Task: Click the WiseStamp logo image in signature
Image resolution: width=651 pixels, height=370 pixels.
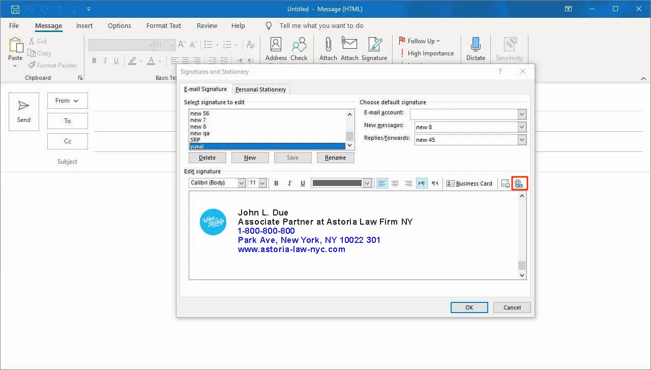Action: pyautogui.click(x=213, y=222)
